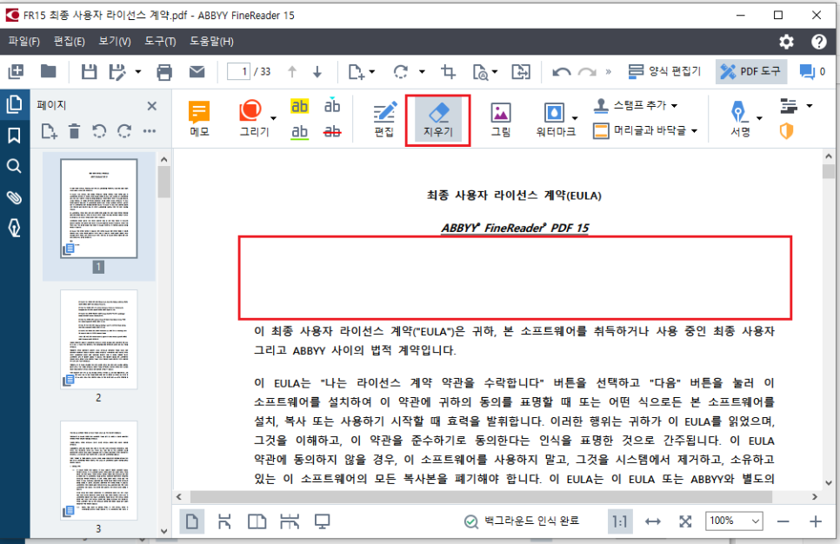Open help with the question mark icon
Viewport: 840px width, 544px height.
[818, 42]
